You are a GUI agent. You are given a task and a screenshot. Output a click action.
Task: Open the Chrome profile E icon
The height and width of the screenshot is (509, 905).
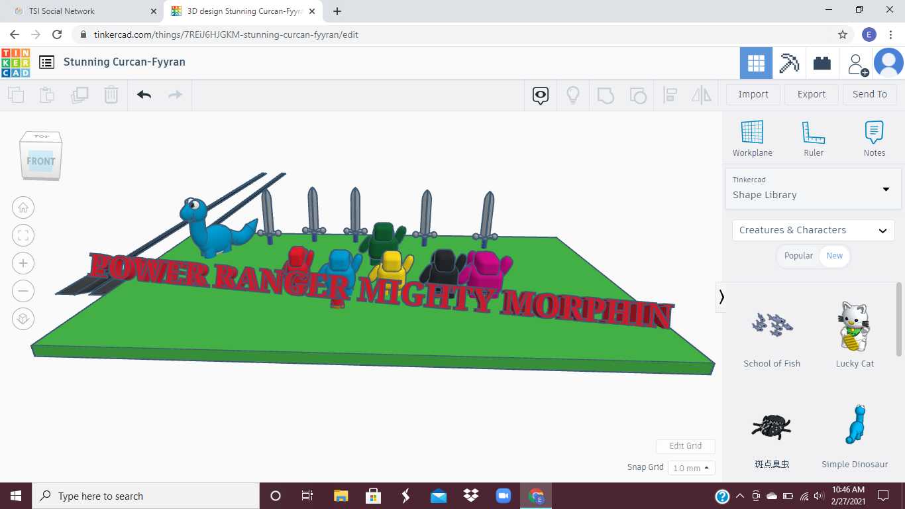[x=869, y=34]
